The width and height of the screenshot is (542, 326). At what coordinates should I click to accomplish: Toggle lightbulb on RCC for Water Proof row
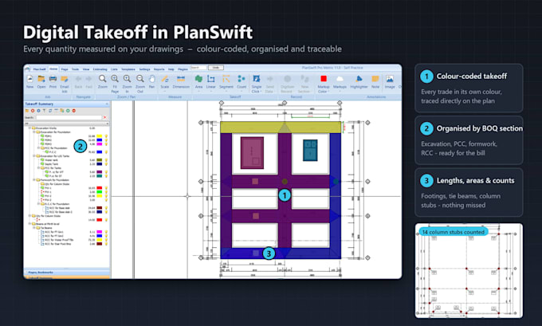(106, 240)
